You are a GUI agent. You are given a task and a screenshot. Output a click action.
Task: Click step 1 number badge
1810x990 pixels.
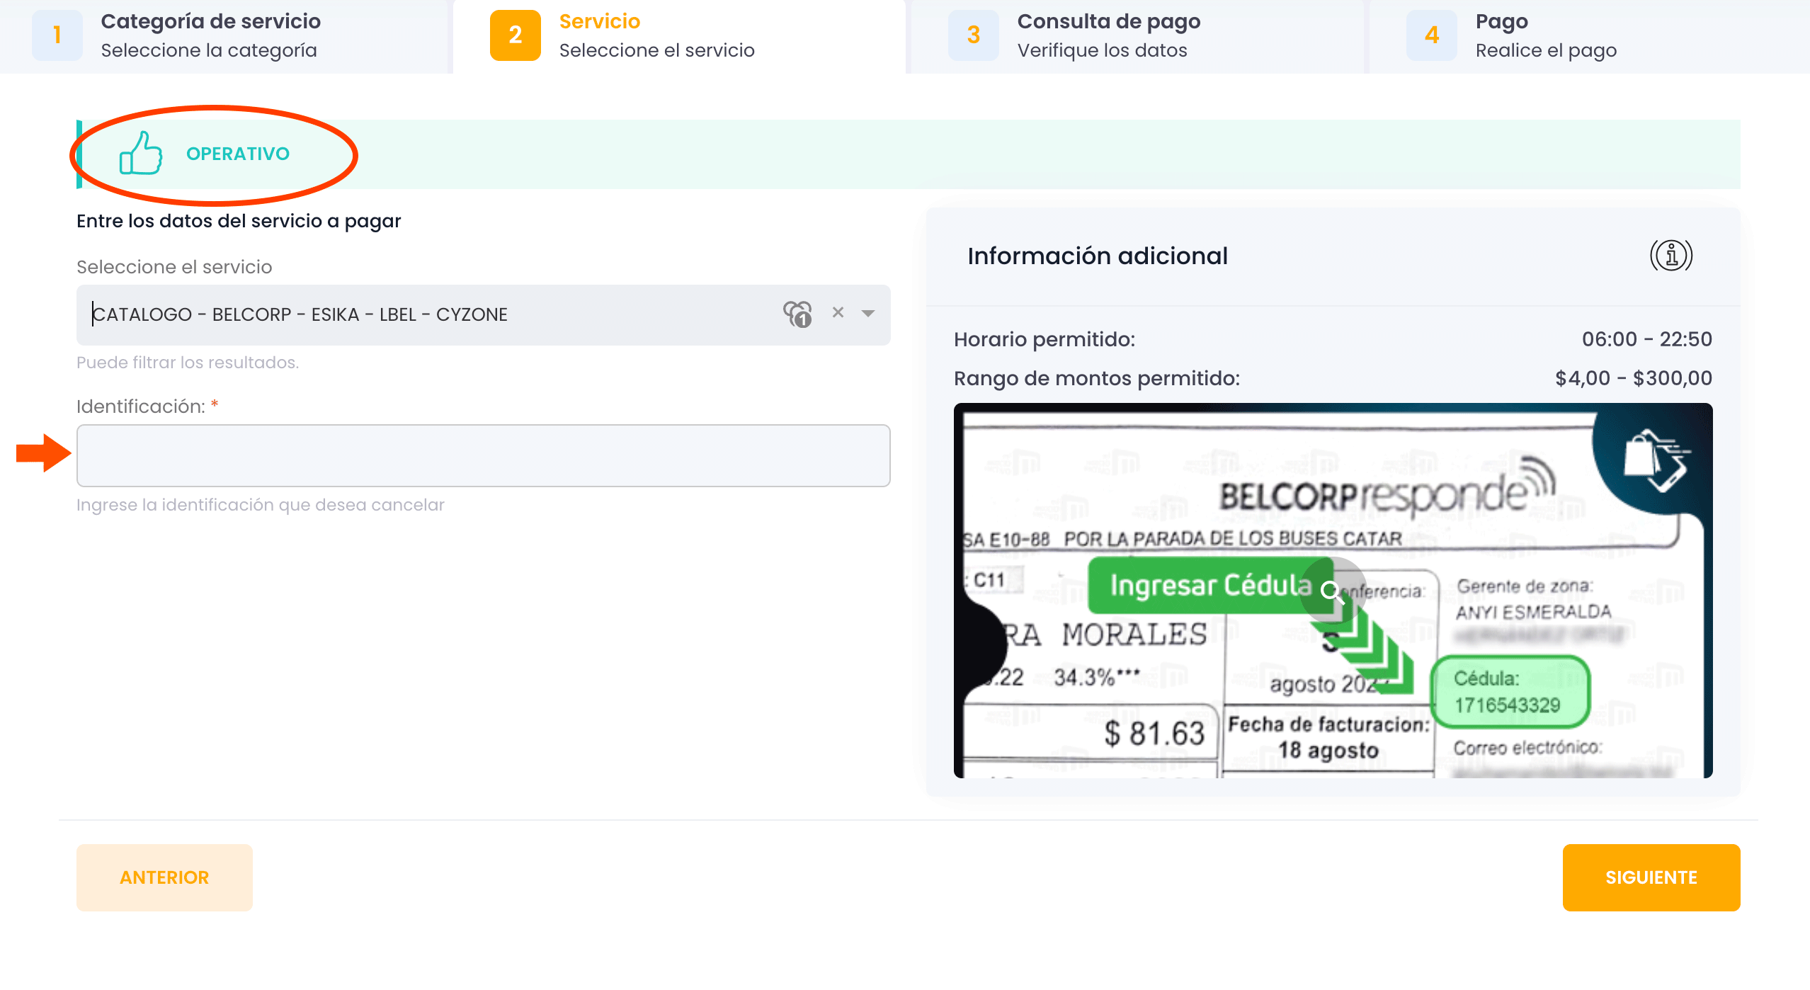57,35
